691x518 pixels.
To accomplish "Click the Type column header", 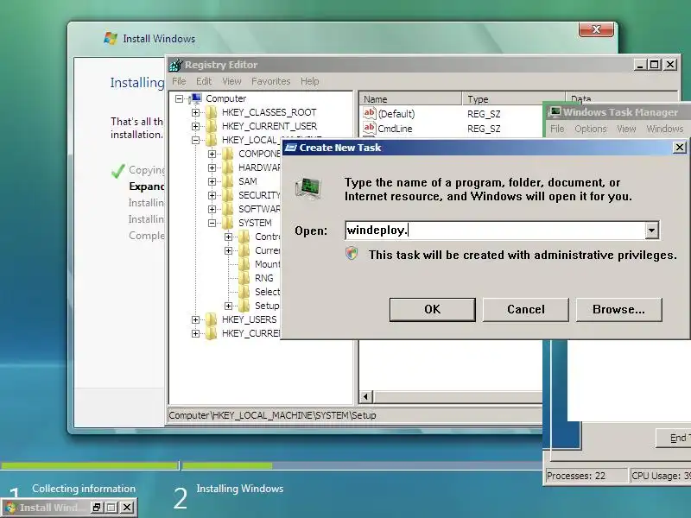I will 513,99.
